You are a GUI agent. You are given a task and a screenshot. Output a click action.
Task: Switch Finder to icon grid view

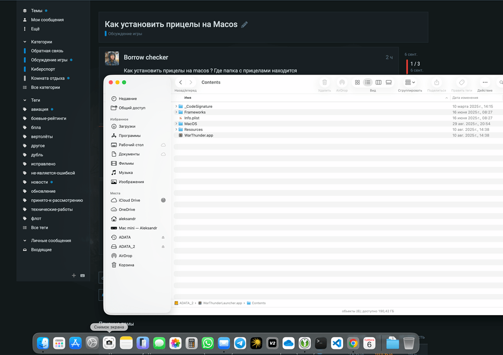click(357, 82)
